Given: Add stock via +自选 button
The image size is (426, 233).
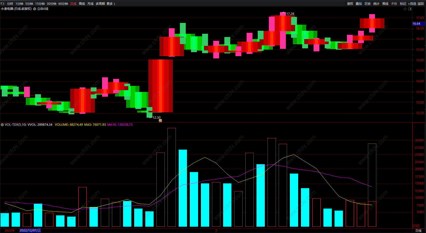Looking at the screenshot, I should (412, 4).
